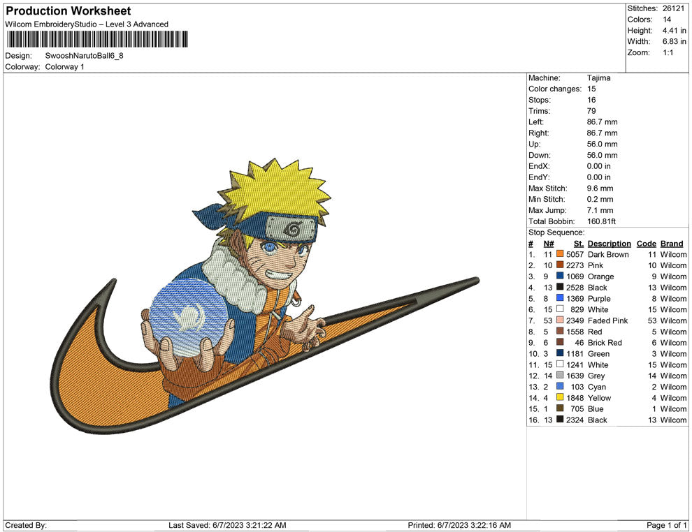Select the swatch next to 103 Cyan

point(560,386)
